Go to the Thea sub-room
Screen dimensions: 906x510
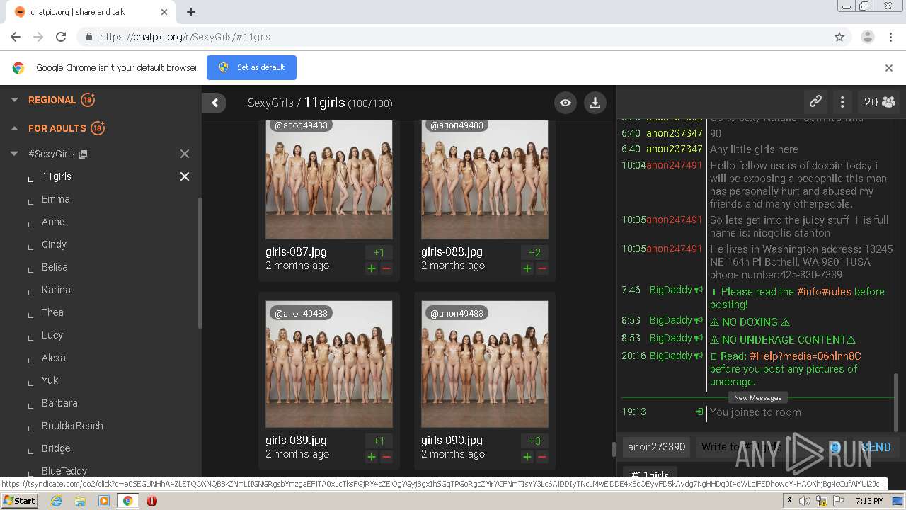point(52,312)
